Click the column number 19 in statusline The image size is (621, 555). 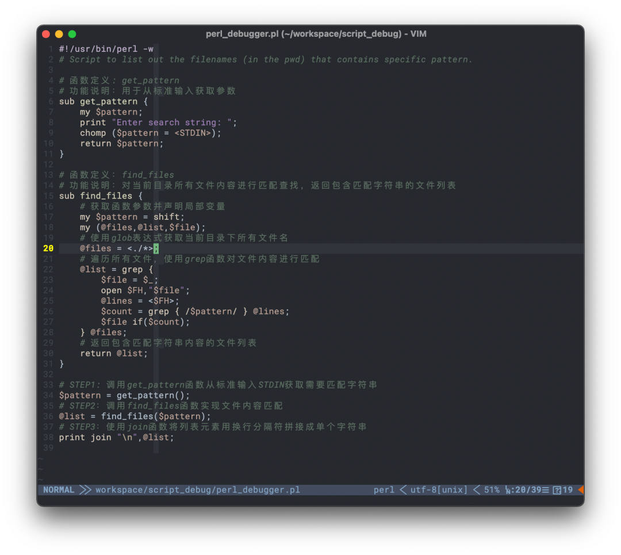(568, 489)
